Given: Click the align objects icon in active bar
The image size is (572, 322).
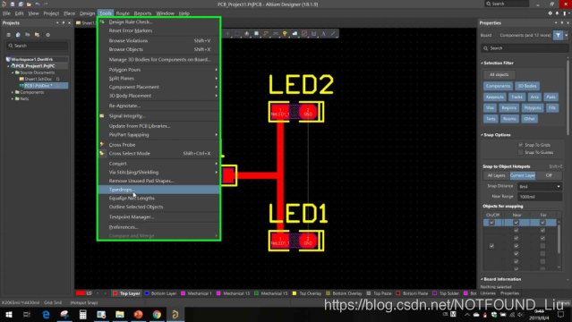Looking at the screenshot, I should click(247, 34).
